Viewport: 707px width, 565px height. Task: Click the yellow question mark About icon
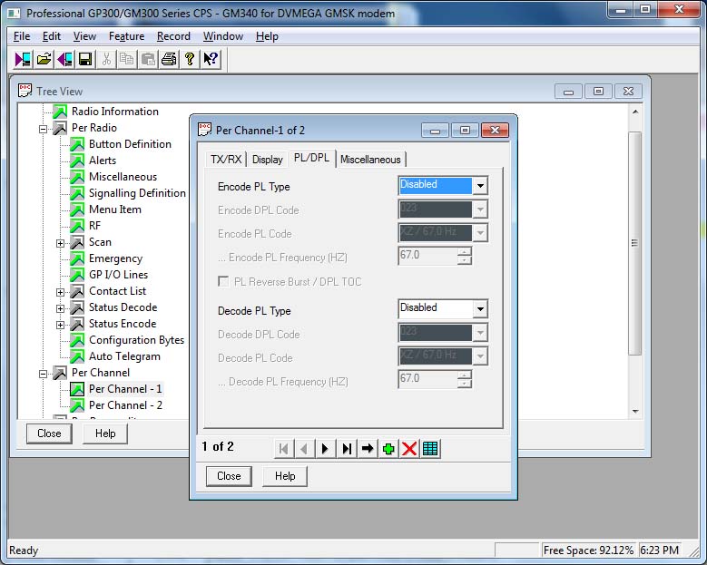(190, 59)
